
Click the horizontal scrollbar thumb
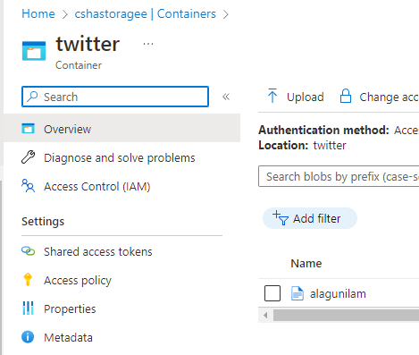pyautogui.click(x=346, y=315)
